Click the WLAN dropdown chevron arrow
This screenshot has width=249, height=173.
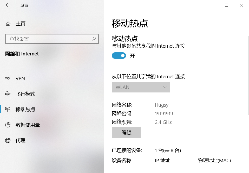tap(165, 87)
